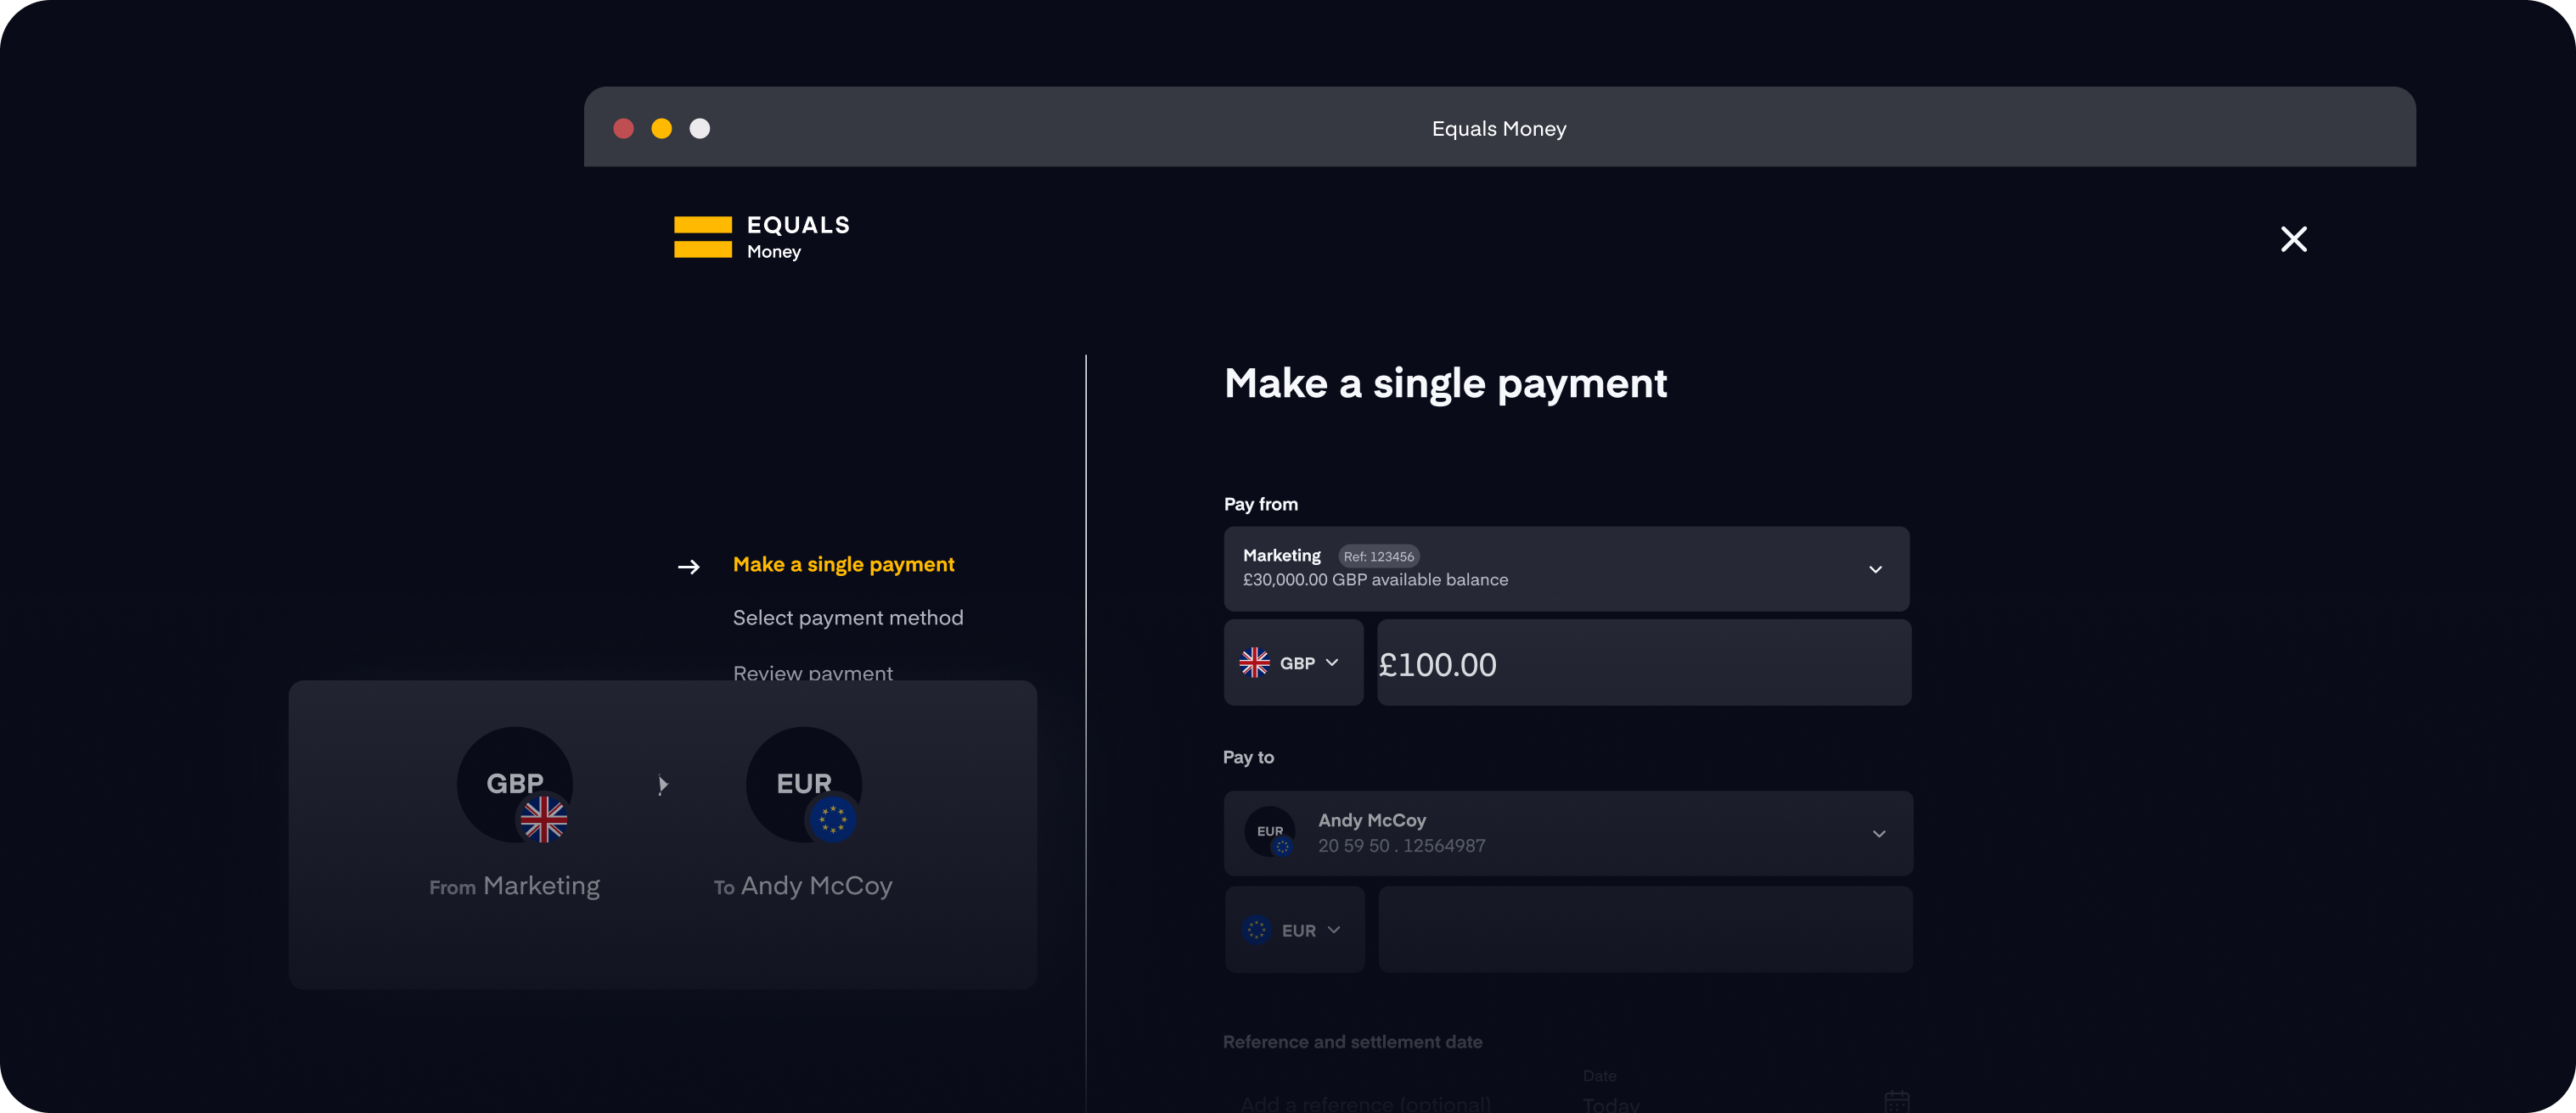Viewport: 2576px width, 1113px height.
Task: Click the UK flag in the GBP selector
Action: pos(1254,663)
